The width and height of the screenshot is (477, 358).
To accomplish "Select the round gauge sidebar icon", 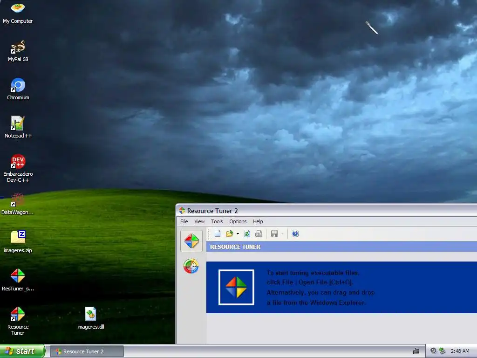I will coord(191,266).
